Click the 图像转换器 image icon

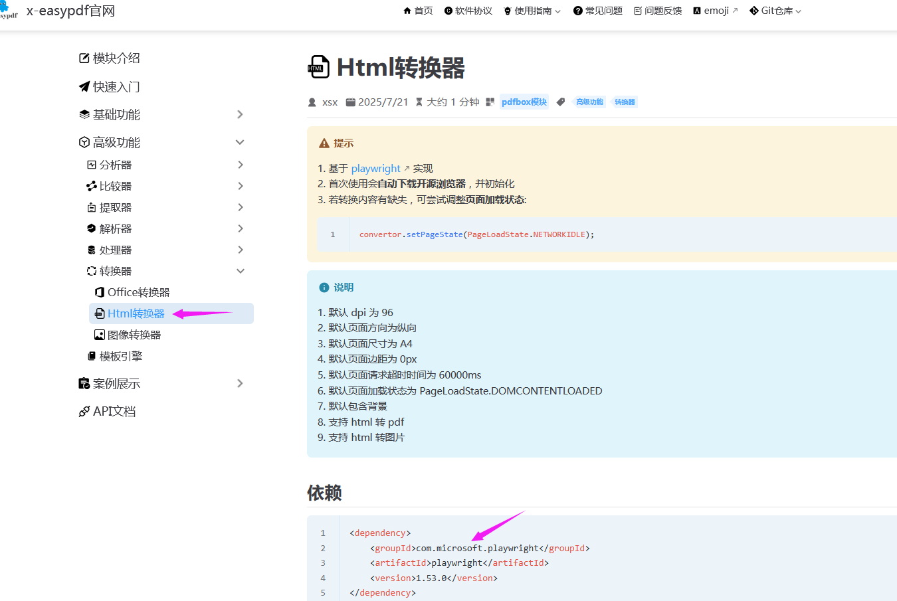pyautogui.click(x=100, y=335)
